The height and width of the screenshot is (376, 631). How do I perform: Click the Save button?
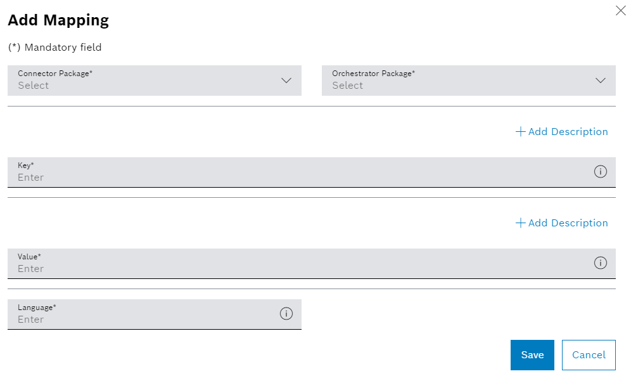click(x=532, y=354)
